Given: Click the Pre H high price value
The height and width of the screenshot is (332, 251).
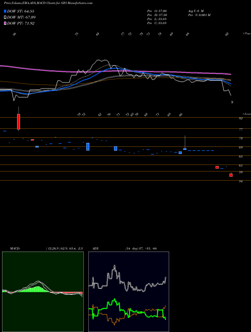Looking at the screenshot, I should (x=157, y=15).
